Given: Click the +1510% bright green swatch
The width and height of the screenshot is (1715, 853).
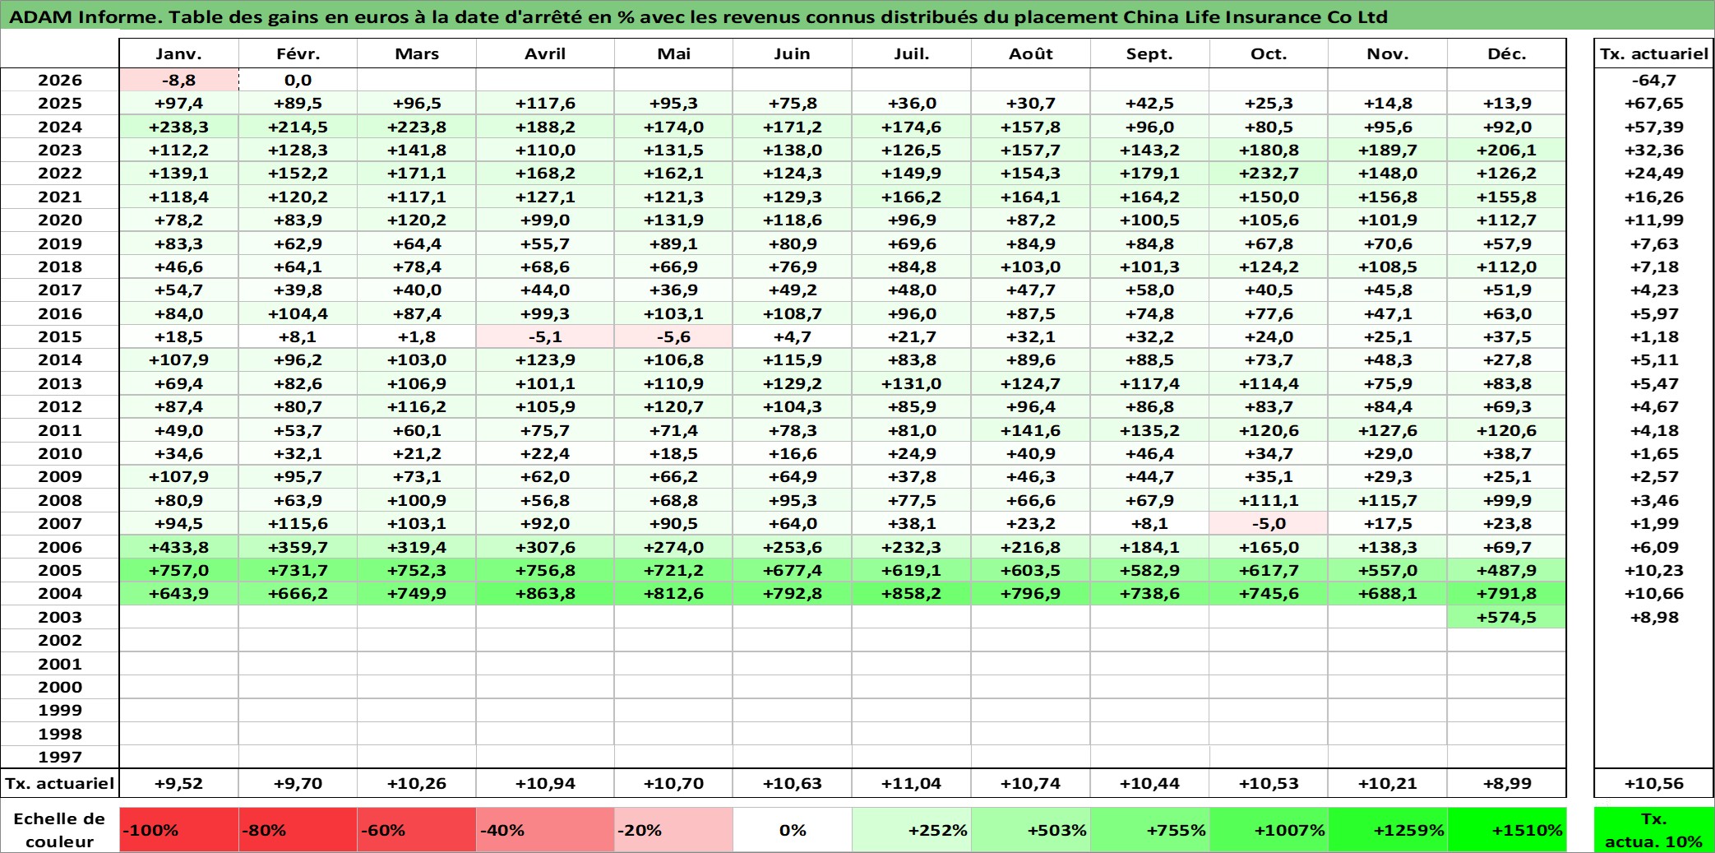Looking at the screenshot, I should (x=1506, y=830).
